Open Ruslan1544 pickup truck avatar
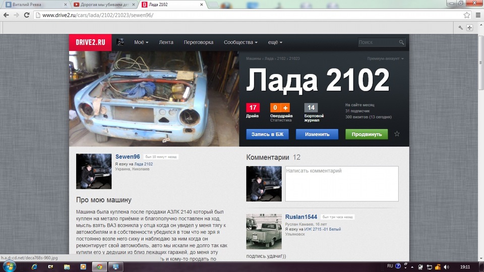 [264, 232]
